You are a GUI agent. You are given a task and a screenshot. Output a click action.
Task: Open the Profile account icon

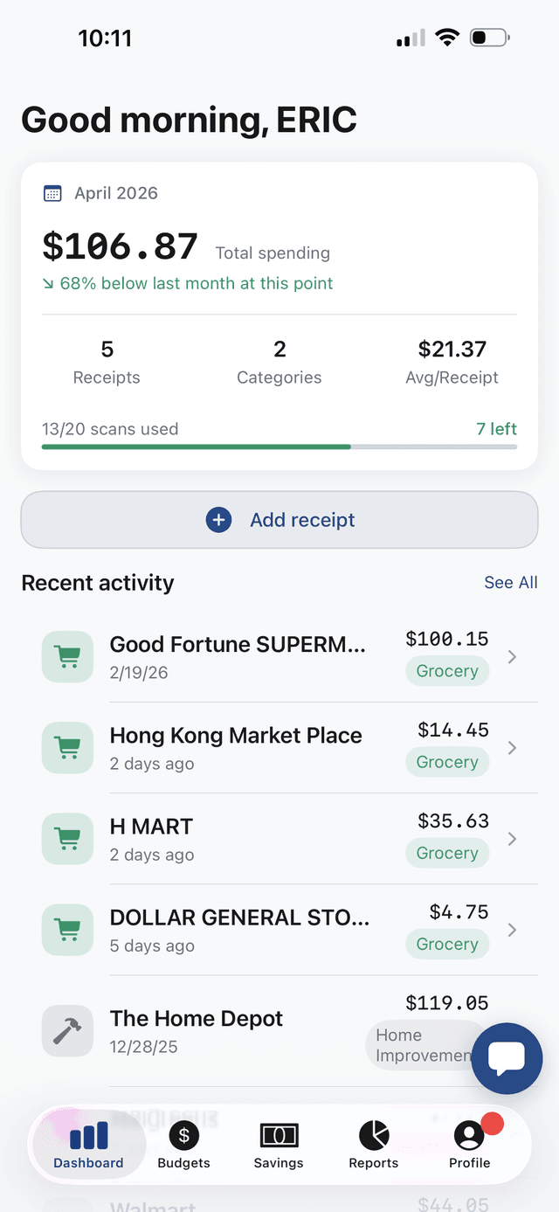point(469,1133)
